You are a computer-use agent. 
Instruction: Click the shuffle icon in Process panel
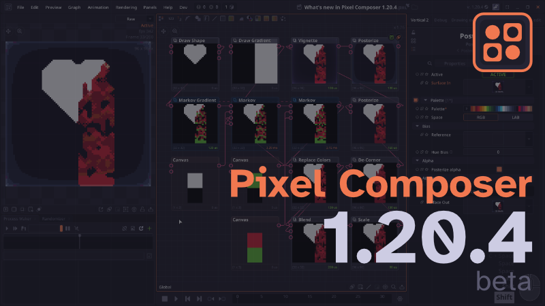[x=76, y=228]
